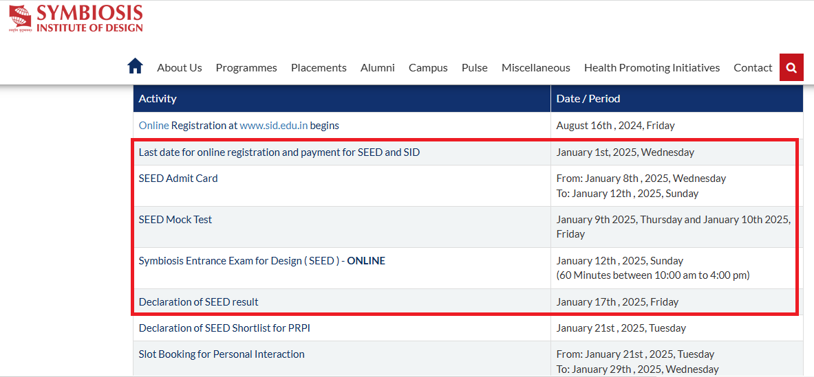Select 'January 12th , 2025, Sunday' exam date
This screenshot has height=377, width=814.
(x=620, y=261)
